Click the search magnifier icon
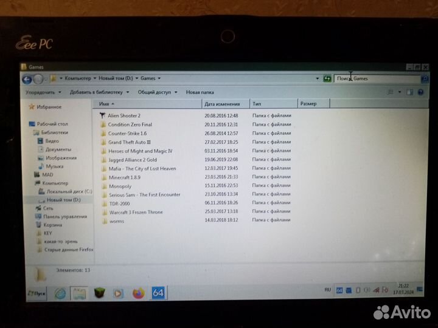This screenshot has width=438, height=328. (425, 79)
